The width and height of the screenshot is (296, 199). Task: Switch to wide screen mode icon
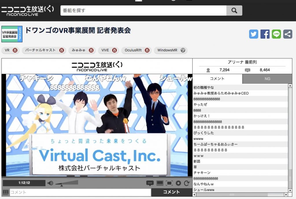160,183
